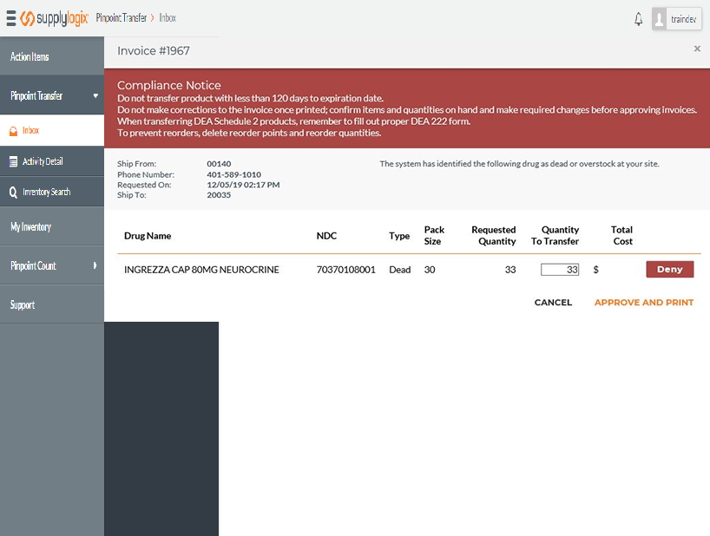710x536 pixels.
Task: Go to Action Items
Action: [x=30, y=57]
